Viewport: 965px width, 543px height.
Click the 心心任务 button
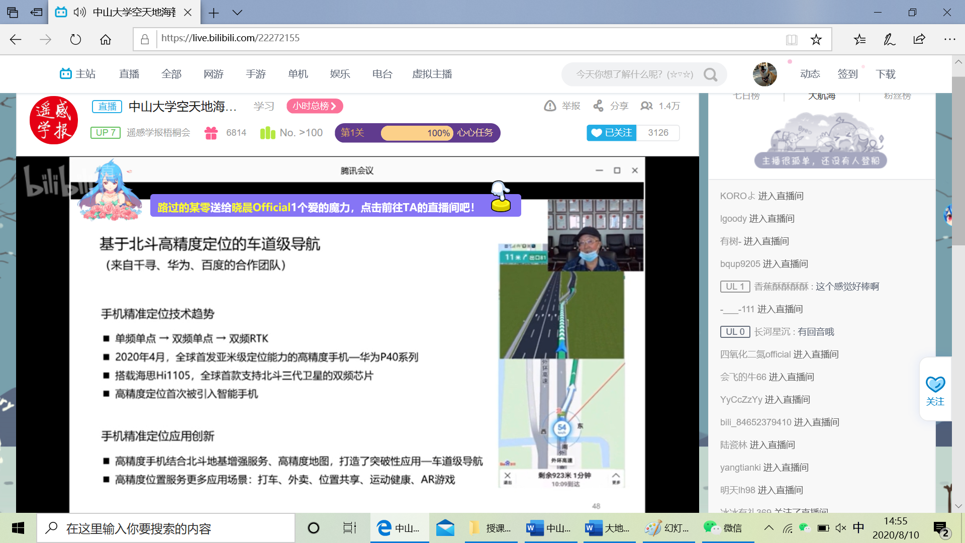475,133
